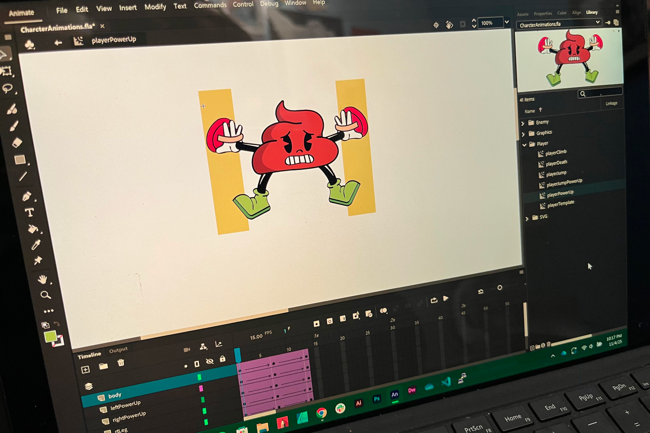
Task: Toggle Show or Hide All Layers eye
Action: (210, 361)
